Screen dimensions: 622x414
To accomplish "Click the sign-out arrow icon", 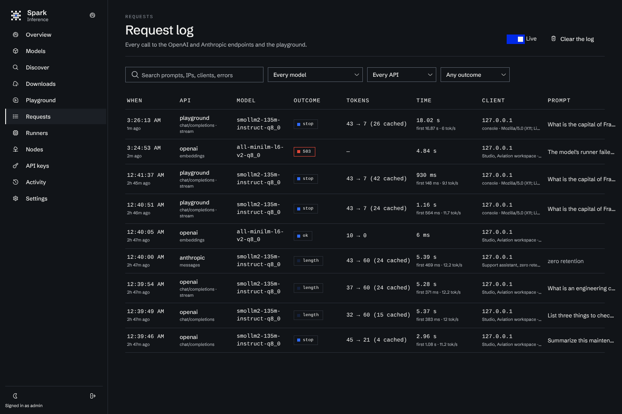I will 92,396.
